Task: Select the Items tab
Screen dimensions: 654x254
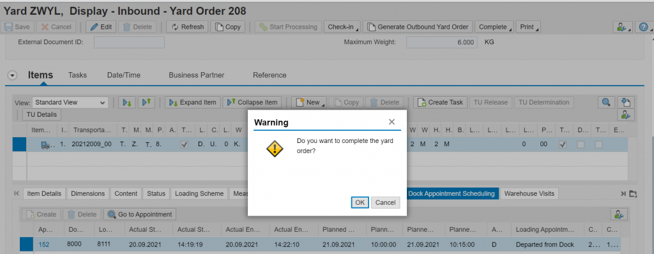Action: click(x=40, y=75)
